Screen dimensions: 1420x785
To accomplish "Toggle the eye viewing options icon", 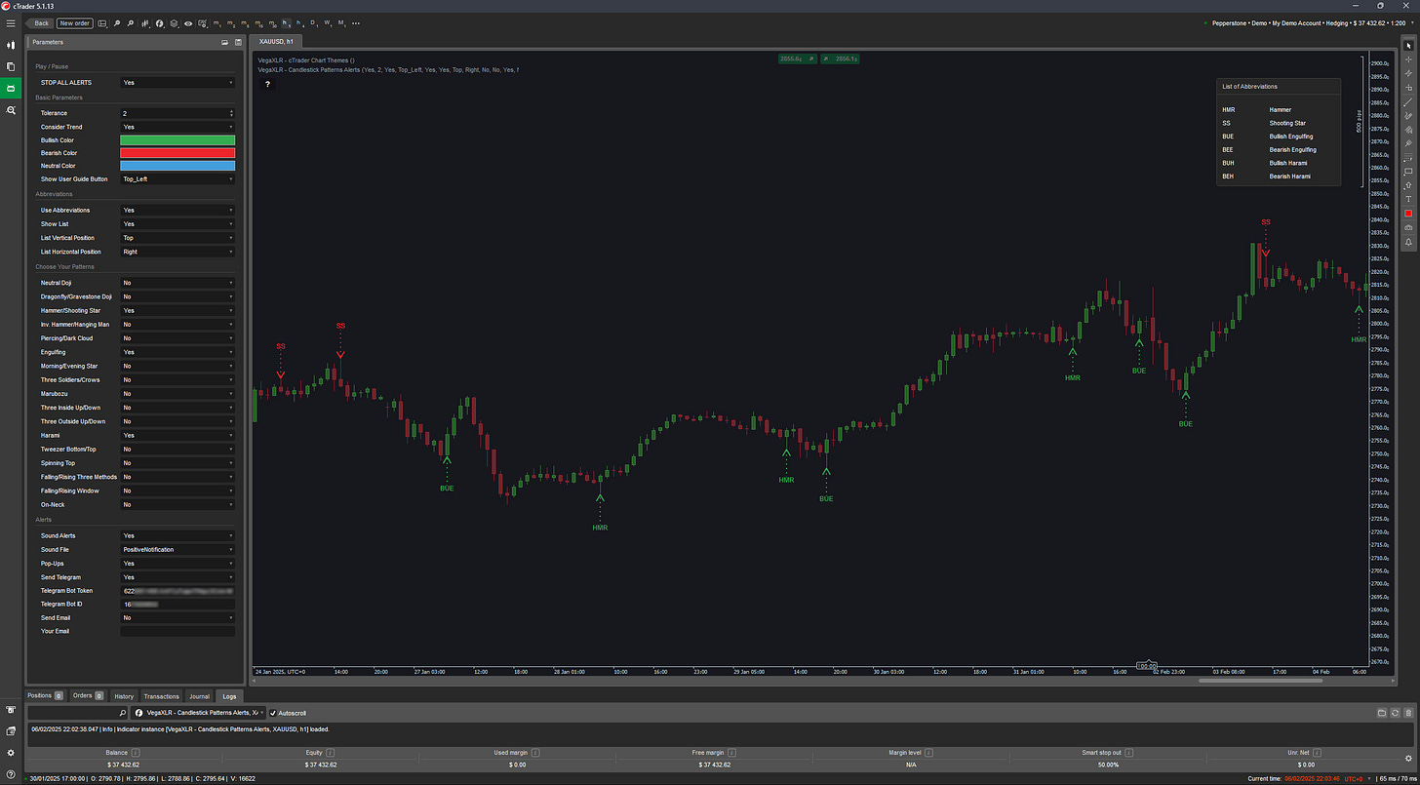I will click(x=188, y=22).
